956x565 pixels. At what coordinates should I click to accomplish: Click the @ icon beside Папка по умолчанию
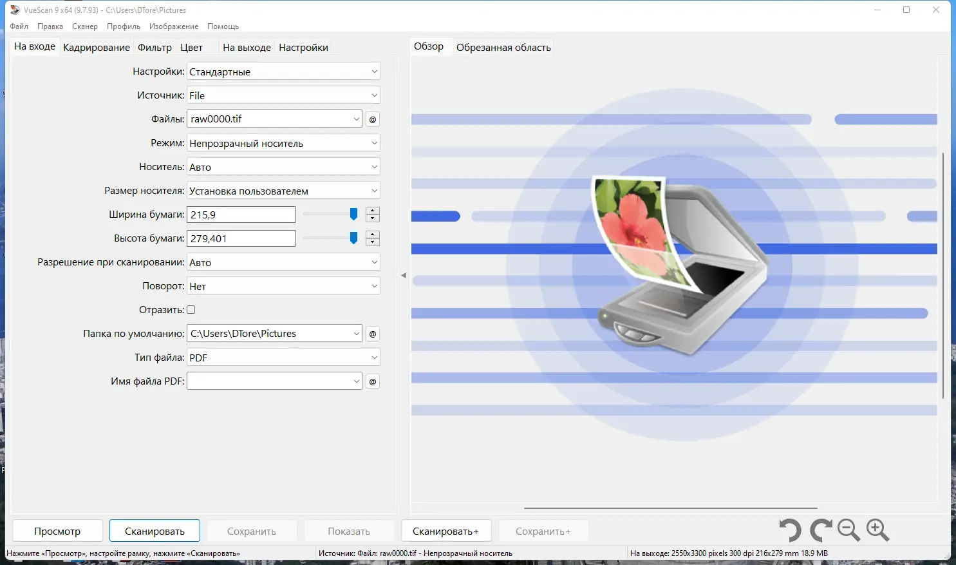(x=372, y=333)
